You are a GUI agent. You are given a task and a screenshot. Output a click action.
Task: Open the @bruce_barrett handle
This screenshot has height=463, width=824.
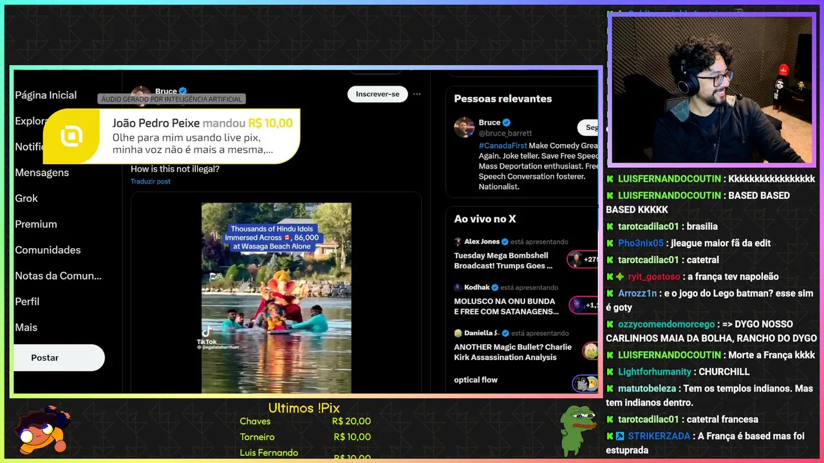(x=505, y=133)
